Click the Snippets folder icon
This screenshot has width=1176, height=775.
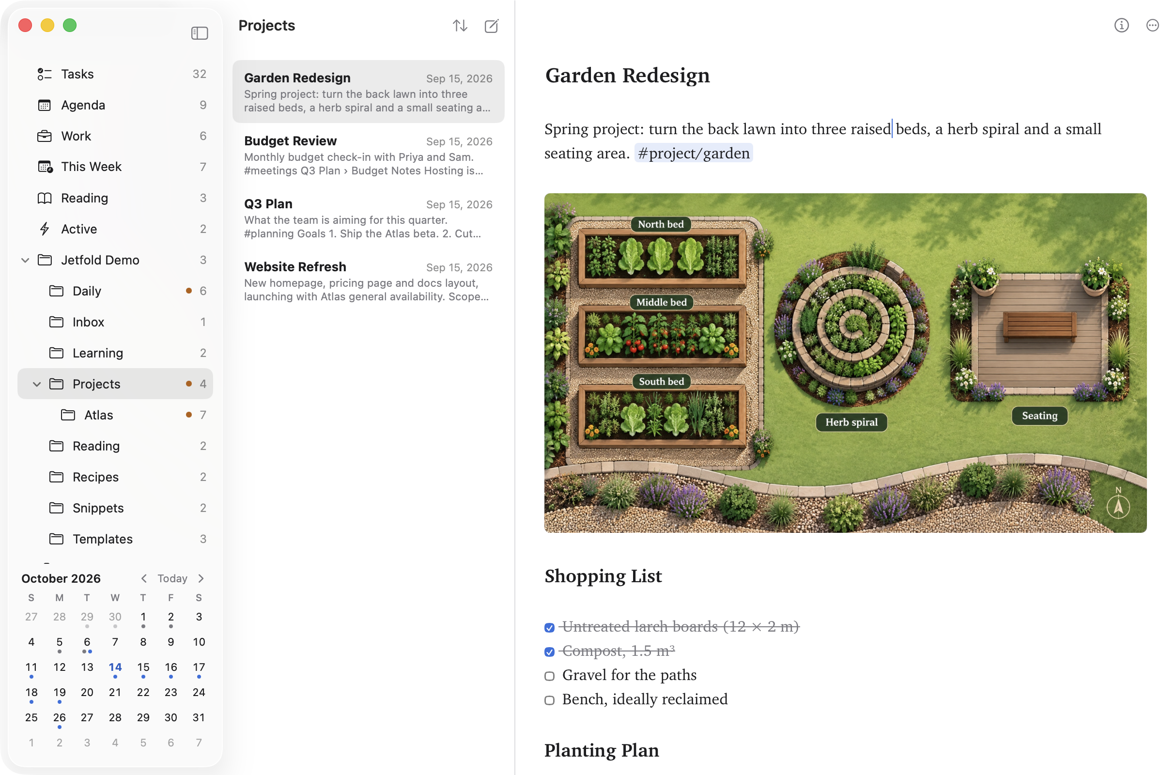coord(56,508)
